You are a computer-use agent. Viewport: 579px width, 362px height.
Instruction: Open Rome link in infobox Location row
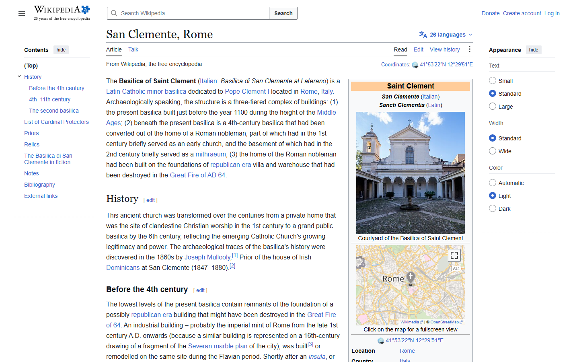tap(407, 351)
